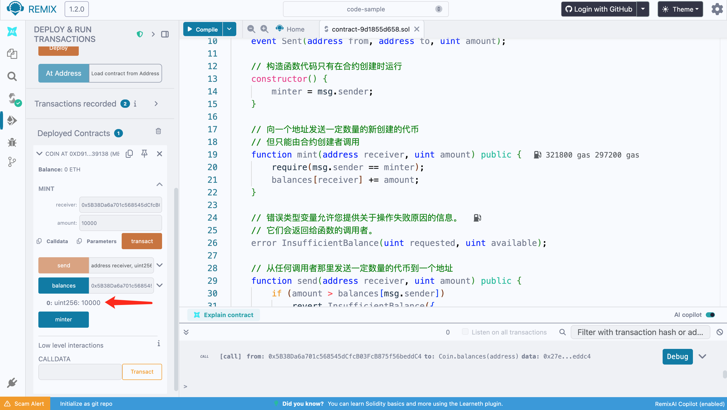Switch to the Home tab
The width and height of the screenshot is (727, 410).
pyautogui.click(x=290, y=29)
